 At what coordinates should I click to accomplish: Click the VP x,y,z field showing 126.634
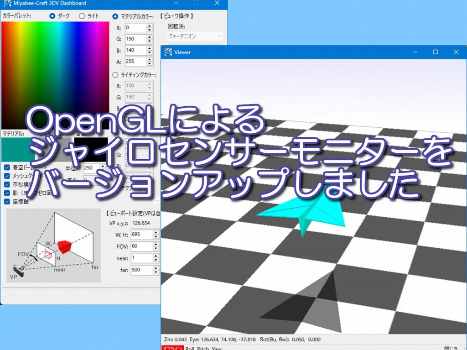[x=145, y=223]
